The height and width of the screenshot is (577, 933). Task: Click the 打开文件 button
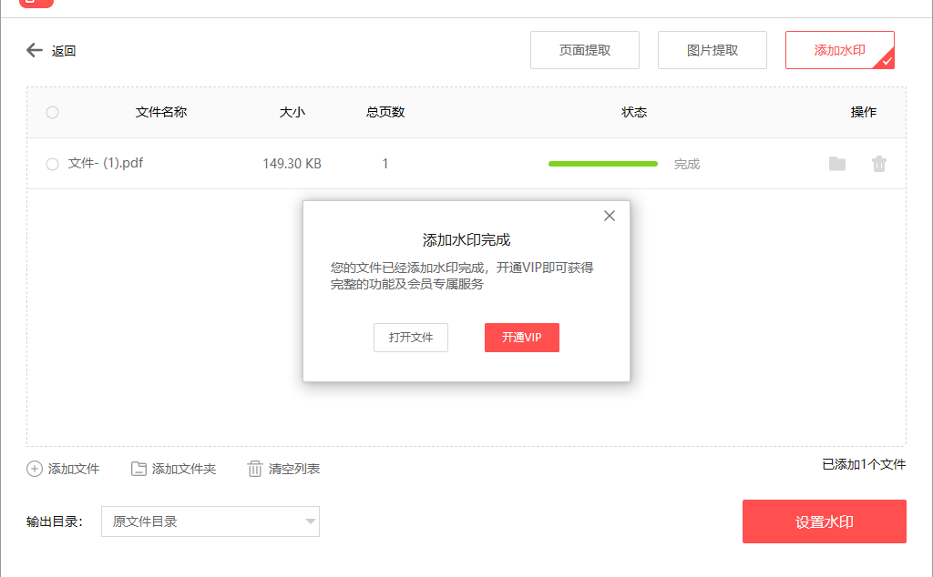(x=411, y=338)
